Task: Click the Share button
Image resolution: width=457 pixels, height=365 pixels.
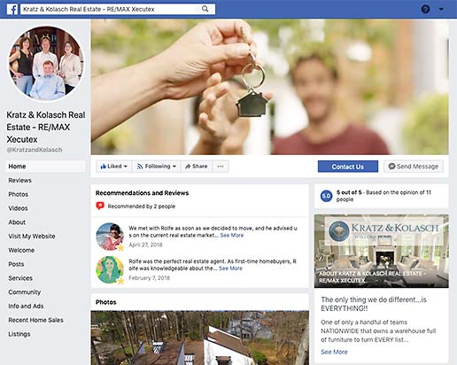Action: tap(197, 167)
